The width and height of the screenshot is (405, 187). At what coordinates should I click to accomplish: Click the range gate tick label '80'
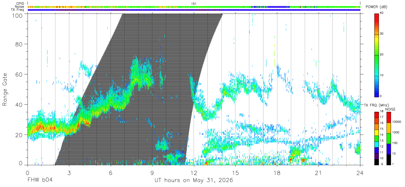[x=19, y=44]
